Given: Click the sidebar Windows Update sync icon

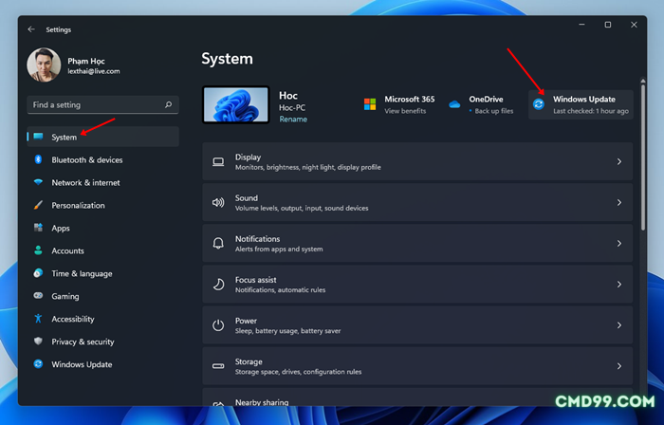Looking at the screenshot, I should (38, 364).
